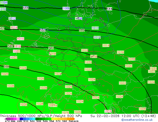Click the legend value 498
This screenshot has height=122, width=158.
click(x=19, y=121)
